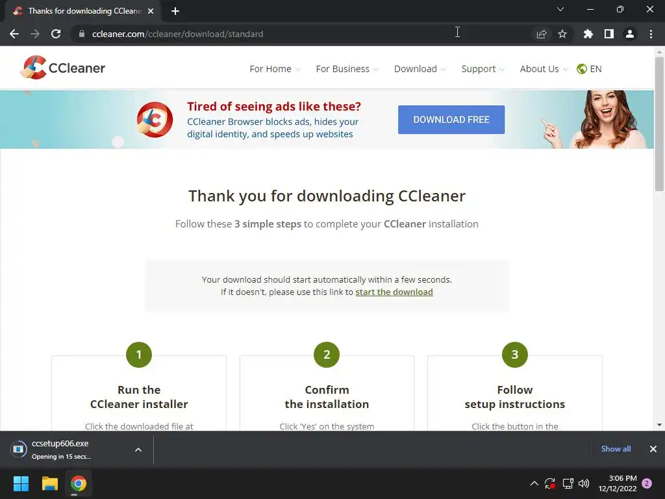
Task: Open the Windows Start menu
Action: [x=21, y=483]
